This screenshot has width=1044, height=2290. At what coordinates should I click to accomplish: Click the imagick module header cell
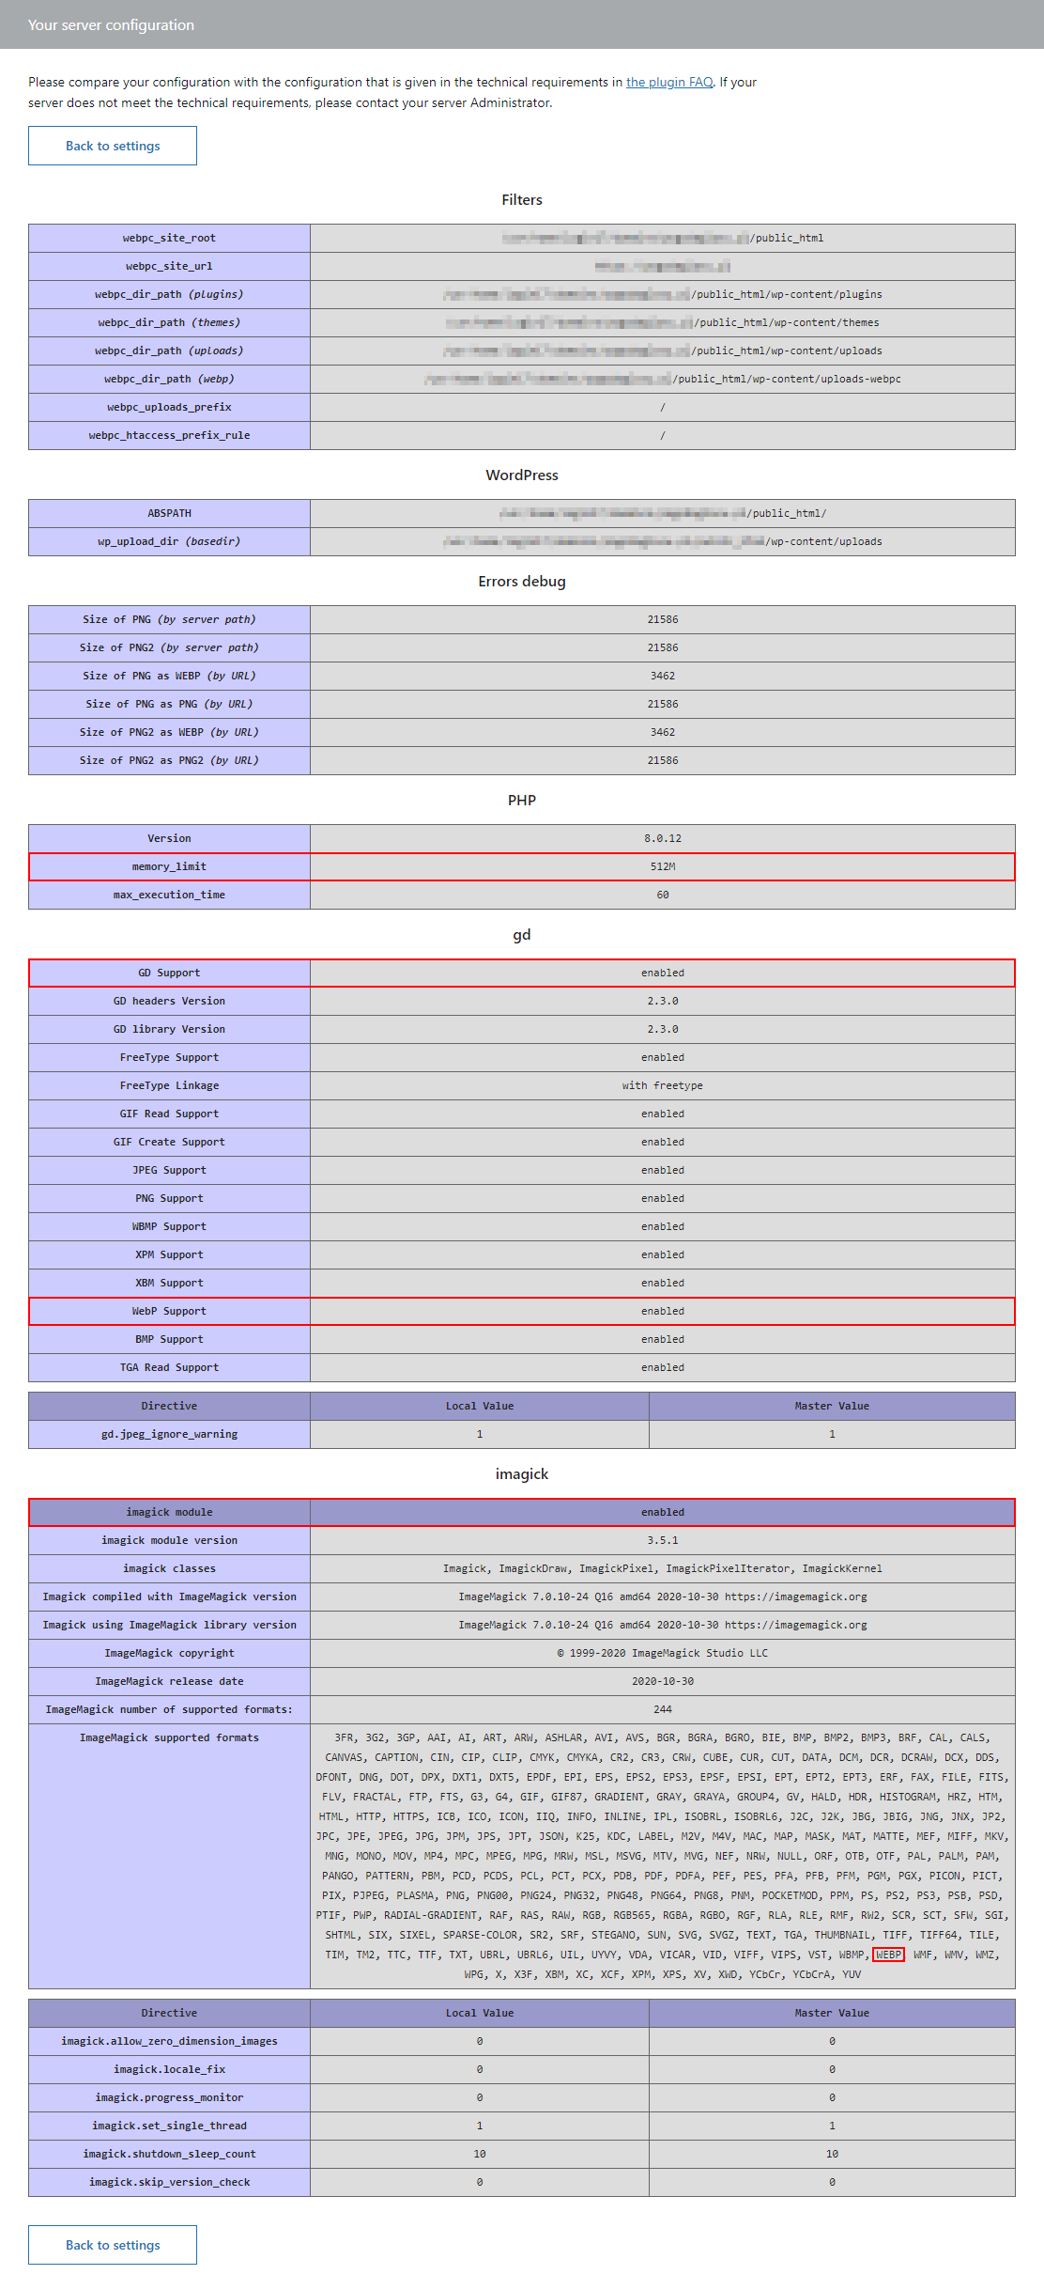169,1513
